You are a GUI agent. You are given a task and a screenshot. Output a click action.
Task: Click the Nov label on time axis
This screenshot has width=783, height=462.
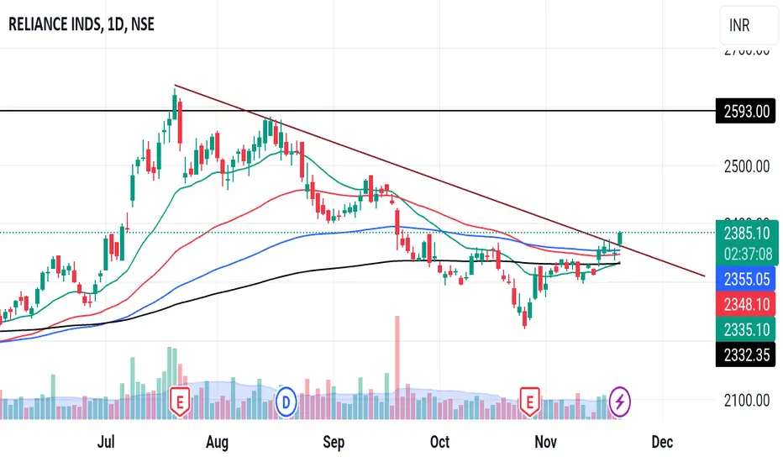pyautogui.click(x=545, y=442)
